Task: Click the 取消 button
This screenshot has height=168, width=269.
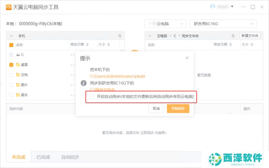Action: click(156, 109)
